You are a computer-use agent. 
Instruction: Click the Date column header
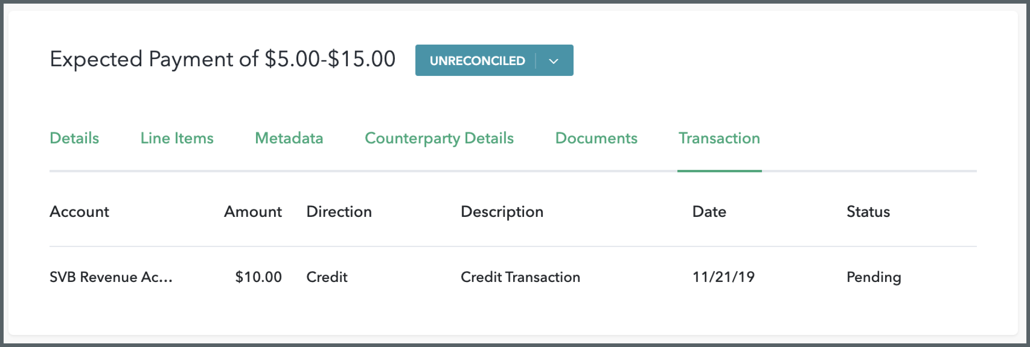pyautogui.click(x=709, y=212)
